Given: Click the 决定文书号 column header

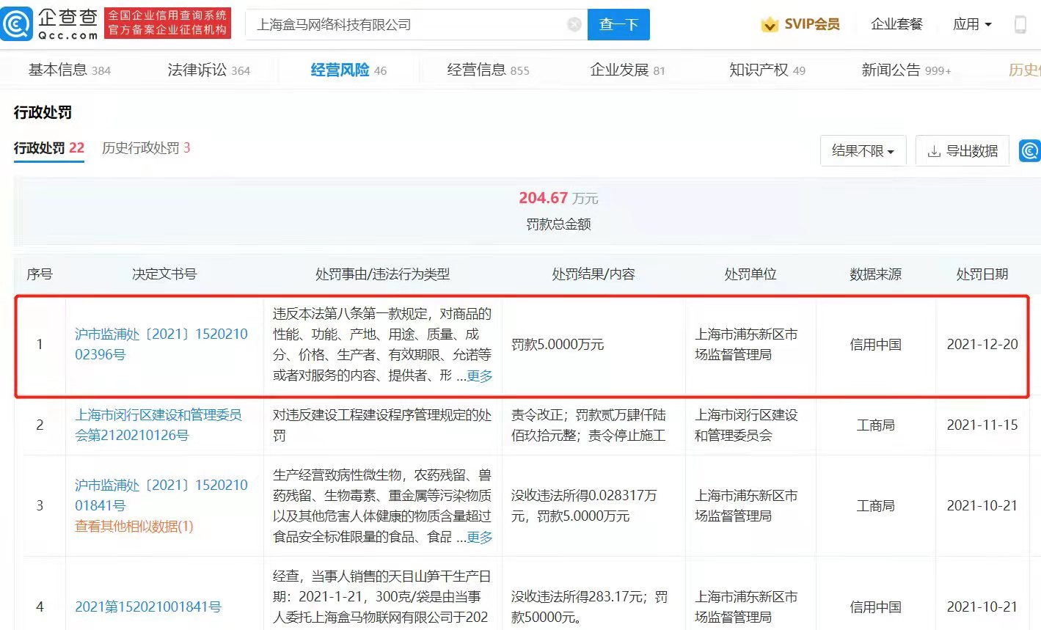Looking at the screenshot, I should pyautogui.click(x=164, y=274).
